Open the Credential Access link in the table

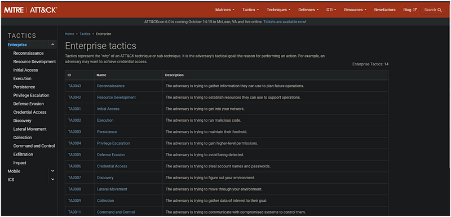coord(112,166)
